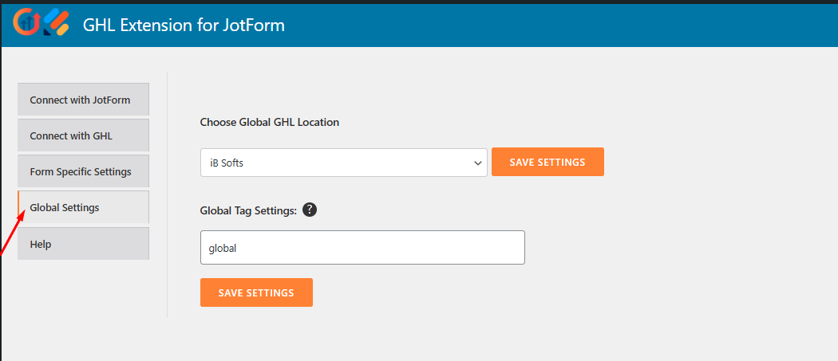The width and height of the screenshot is (838, 361).
Task: Click the GHL Extension for JotForm title
Action: [184, 26]
